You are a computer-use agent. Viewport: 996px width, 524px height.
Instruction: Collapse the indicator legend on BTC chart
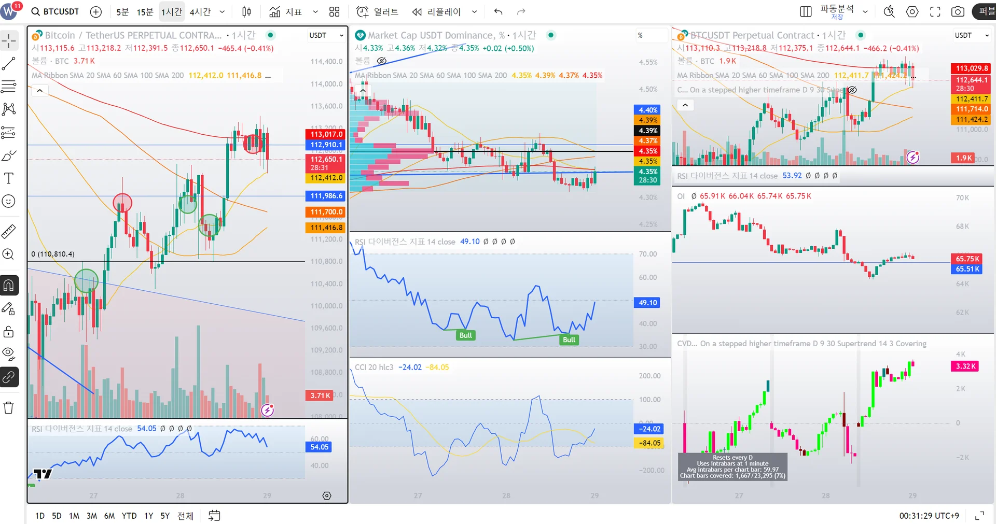(40, 91)
